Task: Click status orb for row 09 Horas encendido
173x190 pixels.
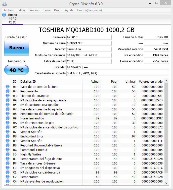Action: pyautogui.click(x=8, y=118)
